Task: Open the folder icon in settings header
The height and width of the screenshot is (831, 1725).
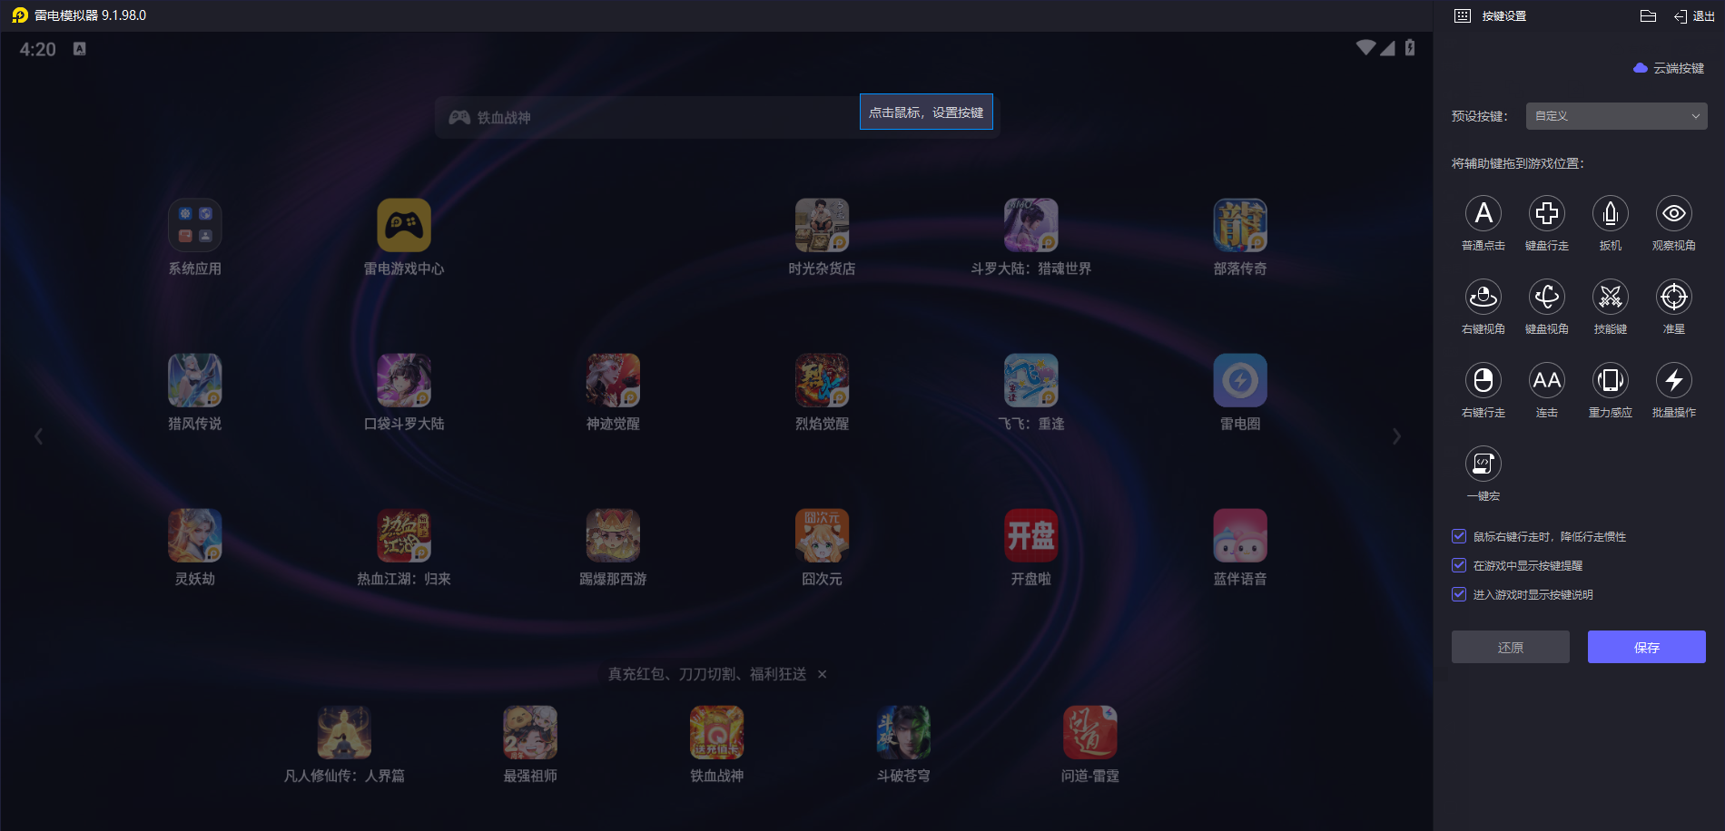Action: pos(1648,15)
